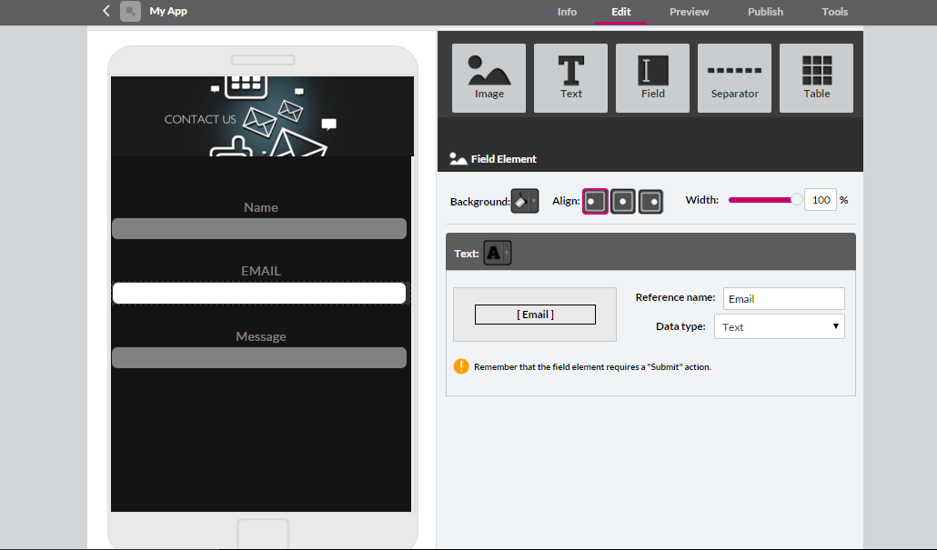The image size is (937, 550).
Task: Open the Publish tab
Action: (765, 12)
